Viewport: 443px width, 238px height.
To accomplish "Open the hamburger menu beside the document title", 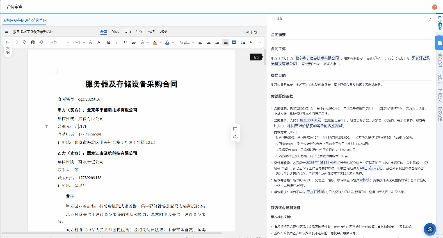I will 7,31.
